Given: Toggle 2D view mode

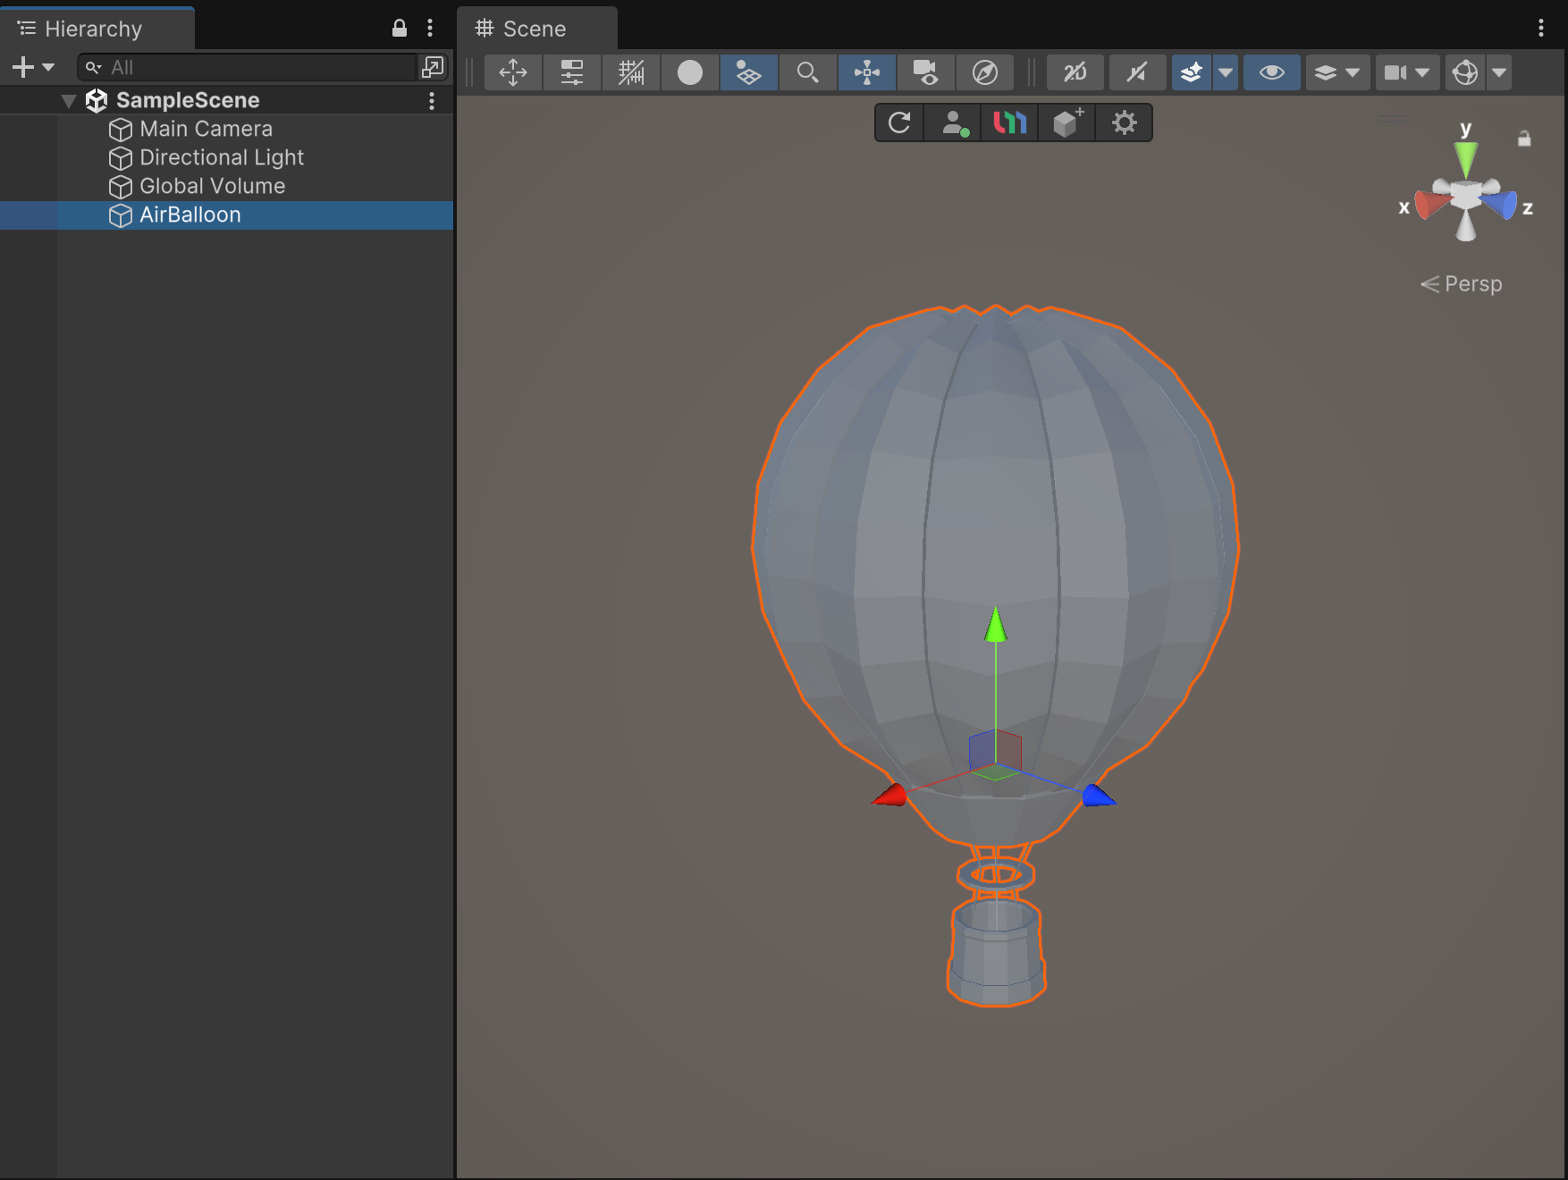Looking at the screenshot, I should (1075, 72).
